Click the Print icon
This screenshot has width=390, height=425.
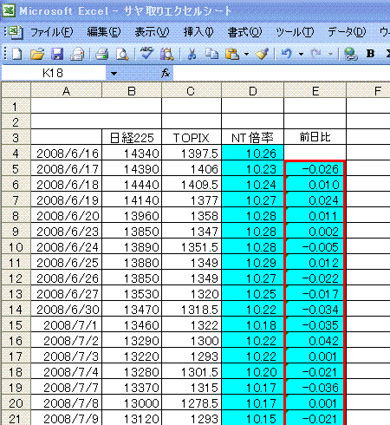click(101, 54)
